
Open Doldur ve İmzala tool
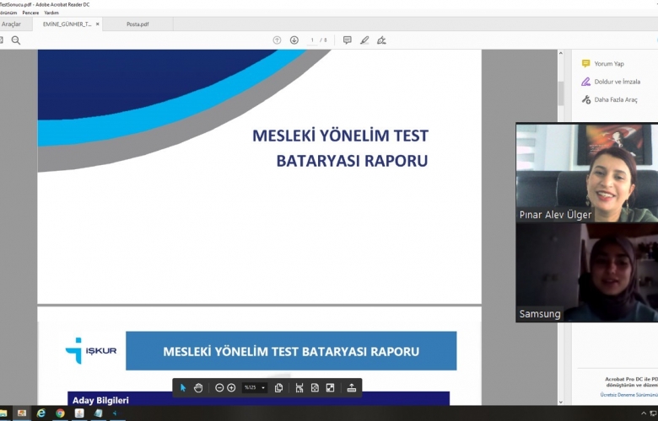click(x=618, y=82)
